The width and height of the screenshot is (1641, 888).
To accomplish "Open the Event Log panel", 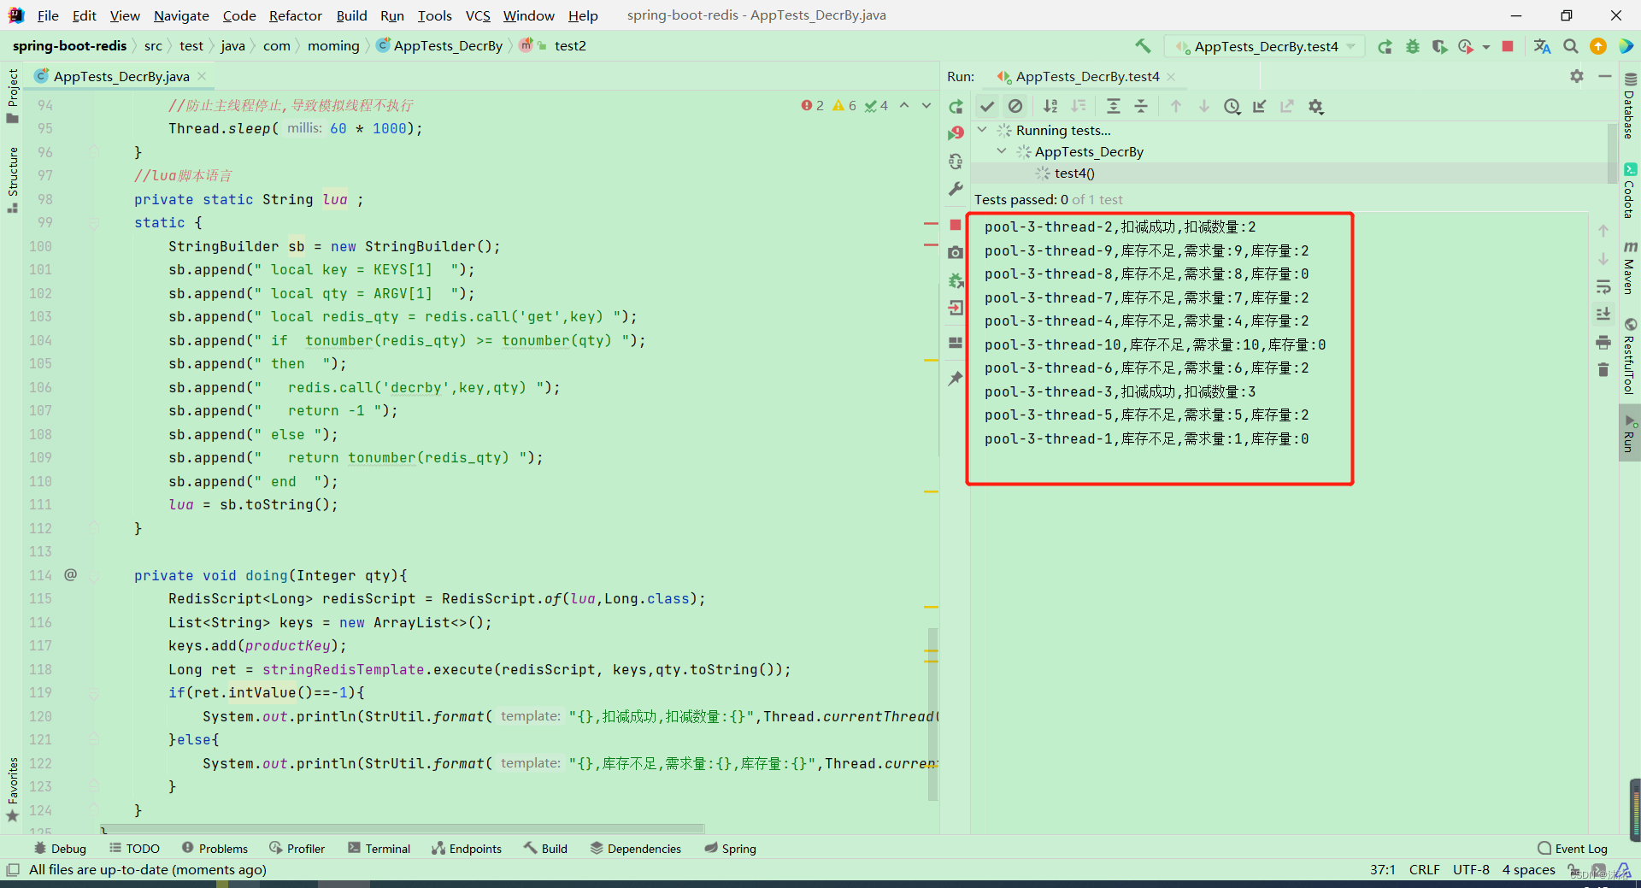I will (1579, 848).
